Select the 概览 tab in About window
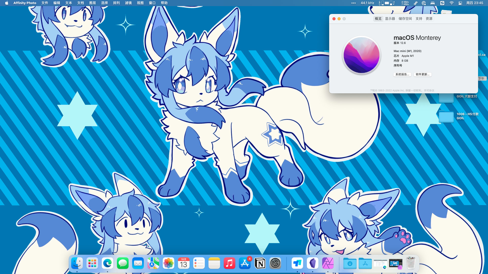 point(378,19)
